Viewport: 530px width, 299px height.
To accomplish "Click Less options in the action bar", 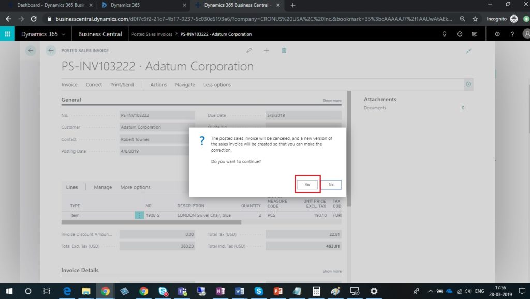I will click(217, 85).
